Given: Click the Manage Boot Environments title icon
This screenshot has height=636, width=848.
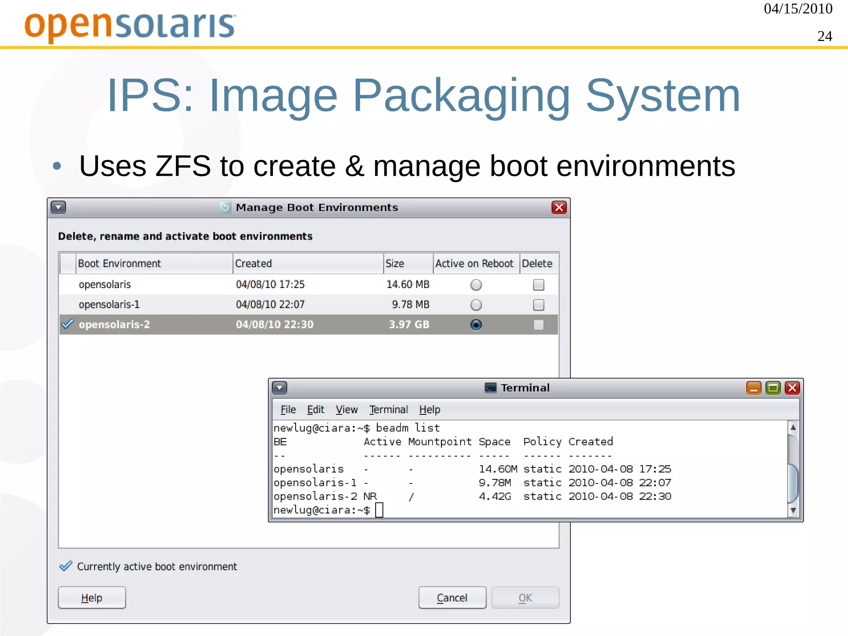Looking at the screenshot, I should (x=225, y=207).
